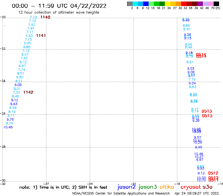Select the wave height value 9.09
The image size is (223, 196).
pos(18,85)
